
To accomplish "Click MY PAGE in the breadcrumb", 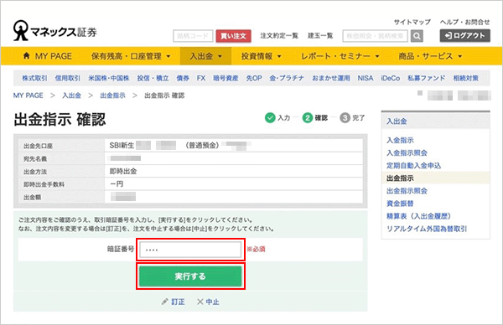I will click(29, 95).
